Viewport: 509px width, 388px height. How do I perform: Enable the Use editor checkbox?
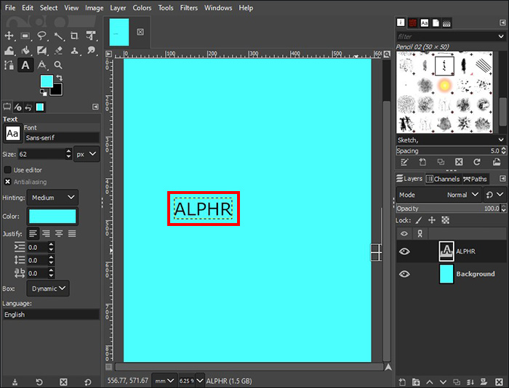9,169
